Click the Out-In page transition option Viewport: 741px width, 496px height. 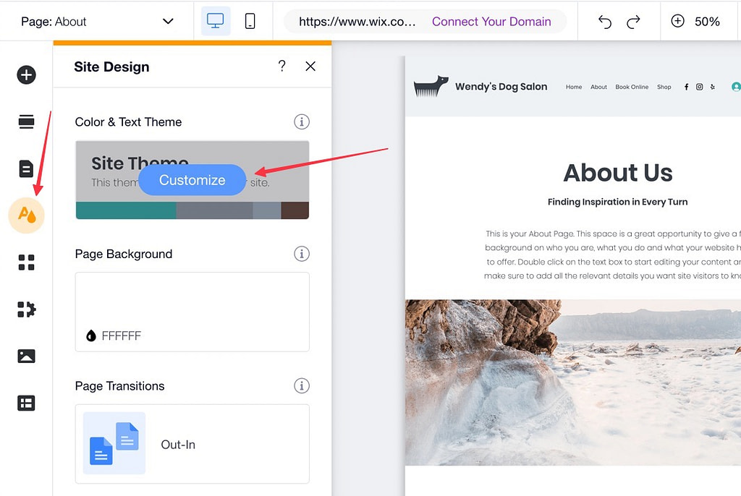click(x=192, y=443)
